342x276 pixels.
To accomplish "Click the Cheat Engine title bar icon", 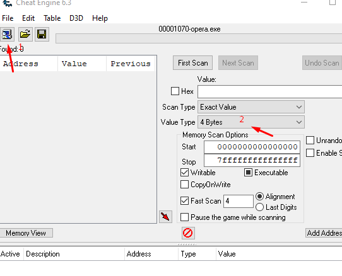I will click(x=8, y=3).
